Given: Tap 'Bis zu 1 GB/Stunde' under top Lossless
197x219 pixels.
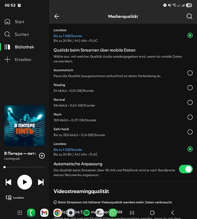Looking at the screenshot, I should (x=68, y=36).
